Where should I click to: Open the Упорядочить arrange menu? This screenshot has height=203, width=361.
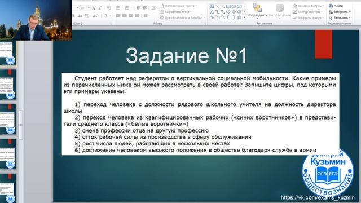click(257, 11)
